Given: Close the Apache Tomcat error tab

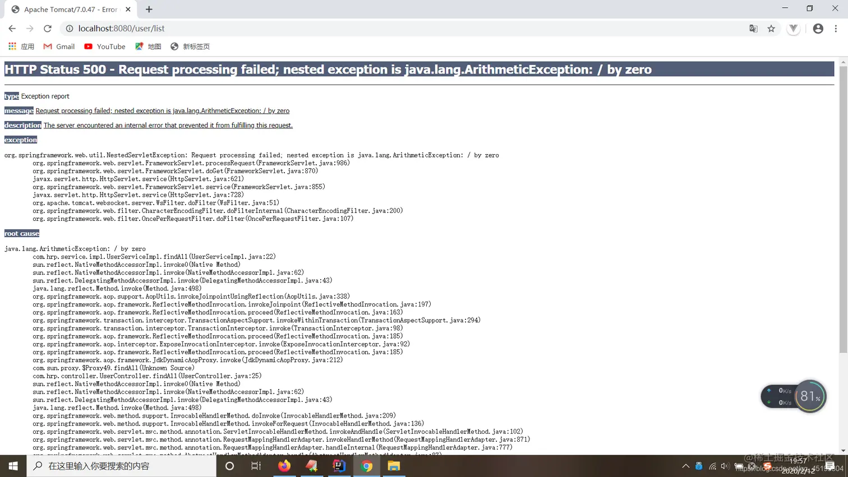Looking at the screenshot, I should click(x=128, y=10).
